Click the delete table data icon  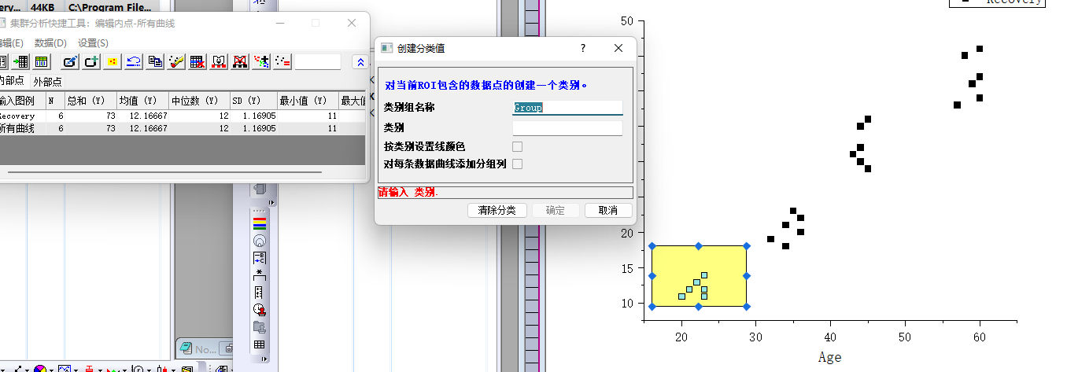pos(198,61)
